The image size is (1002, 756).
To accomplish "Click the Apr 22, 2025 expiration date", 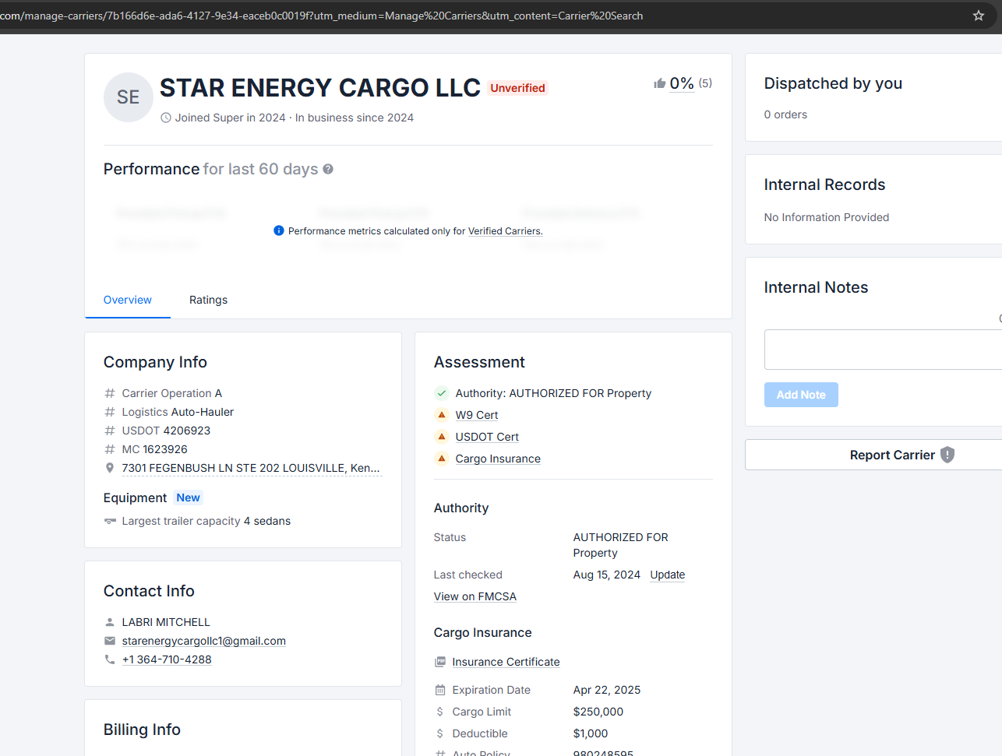I will point(607,690).
